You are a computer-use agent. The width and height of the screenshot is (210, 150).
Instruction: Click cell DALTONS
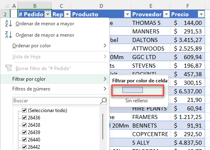[151, 40]
